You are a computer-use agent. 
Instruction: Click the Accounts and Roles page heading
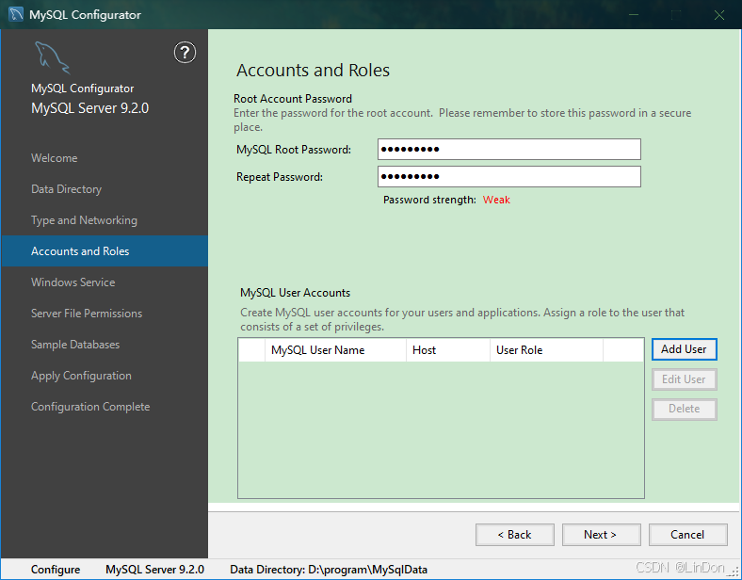pyautogui.click(x=313, y=70)
